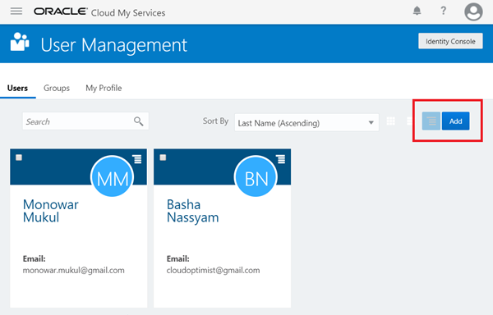493x315 pixels.
Task: Click the User Management people icon
Action: (x=20, y=42)
